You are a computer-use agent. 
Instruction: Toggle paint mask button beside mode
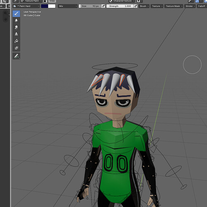click(x=45, y=1)
